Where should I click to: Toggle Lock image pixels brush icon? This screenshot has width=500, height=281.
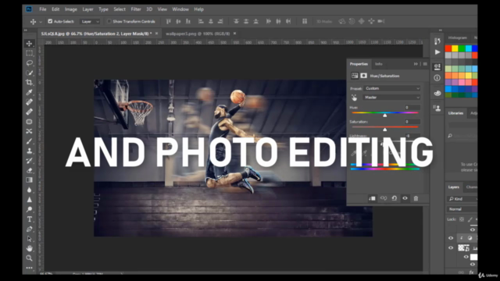470,219
